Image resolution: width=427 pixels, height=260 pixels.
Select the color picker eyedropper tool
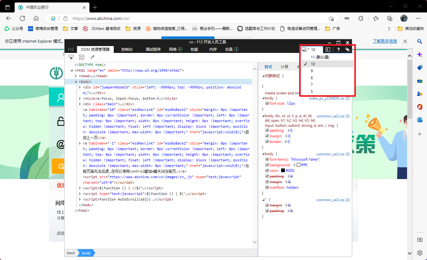coord(92,57)
